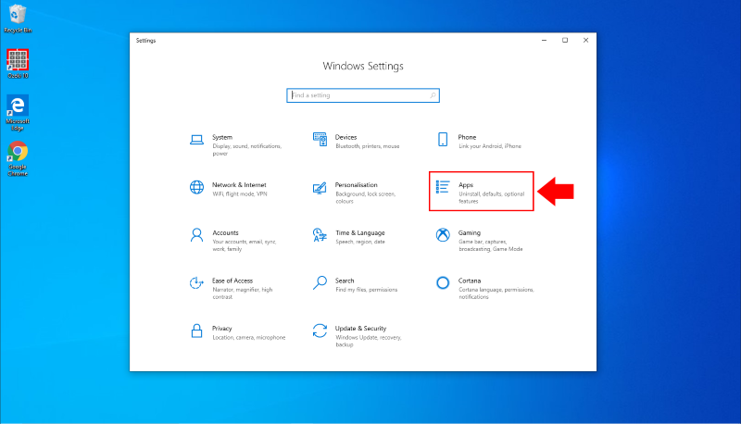The image size is (741, 424).
Task: Open the Search magnifier category icon
Action: [320, 283]
